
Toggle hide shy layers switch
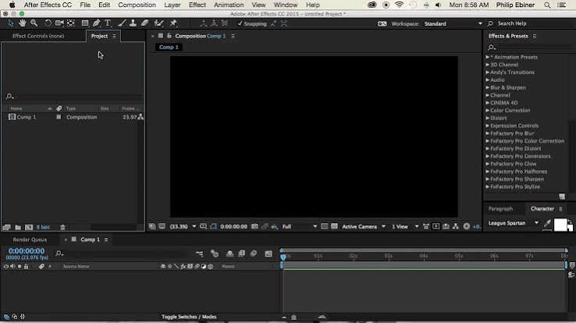pyautogui.click(x=229, y=254)
